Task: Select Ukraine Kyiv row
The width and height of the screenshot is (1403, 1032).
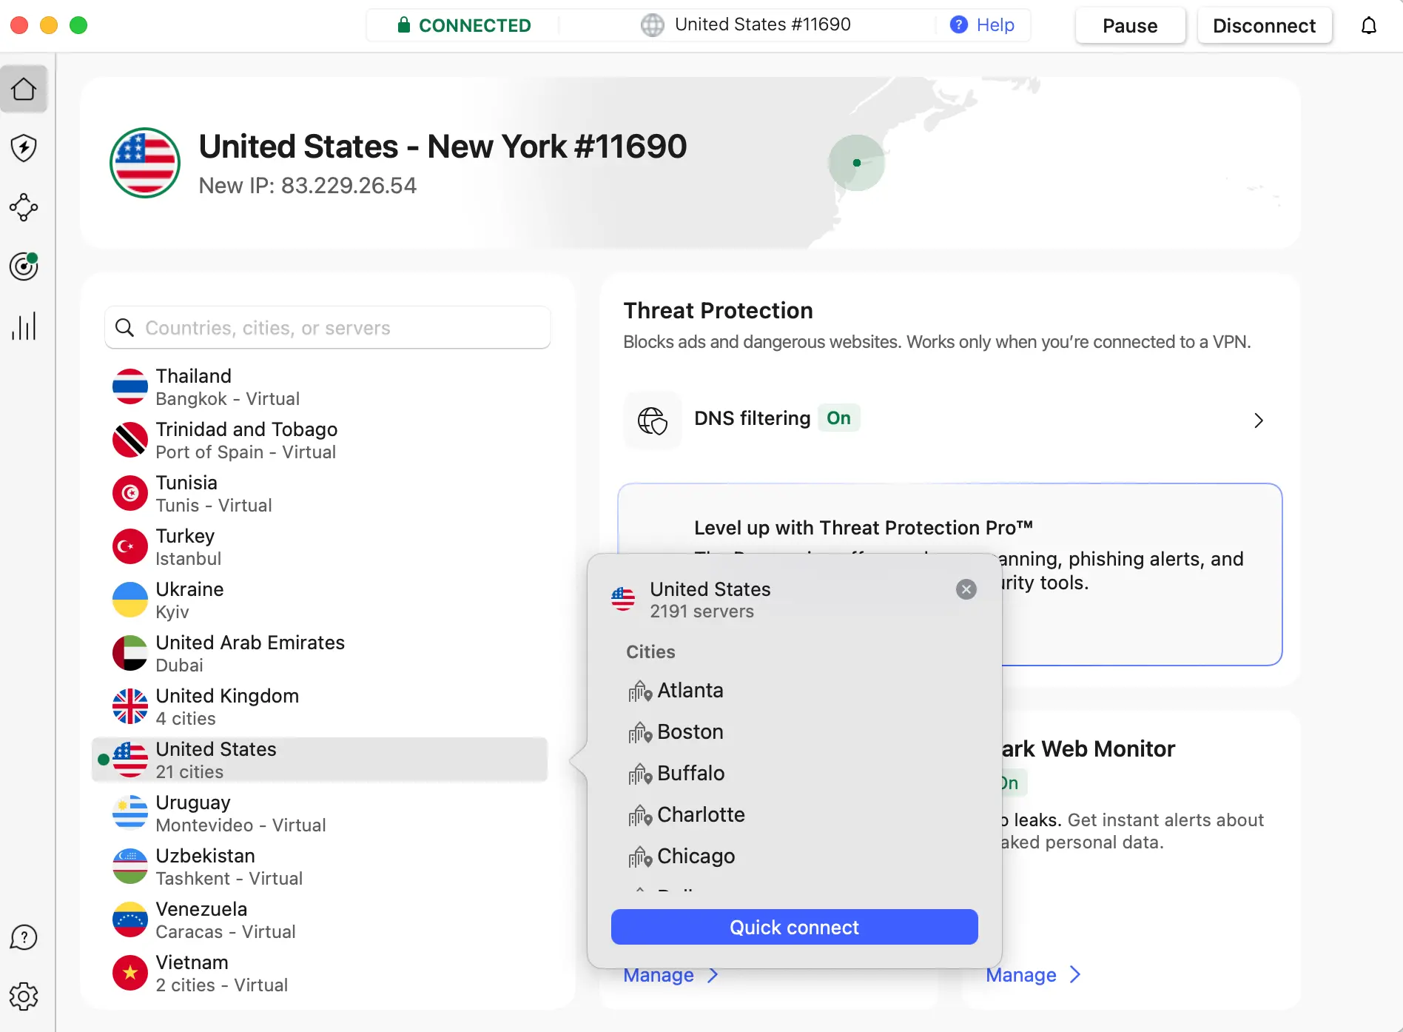Action: pyautogui.click(x=320, y=600)
